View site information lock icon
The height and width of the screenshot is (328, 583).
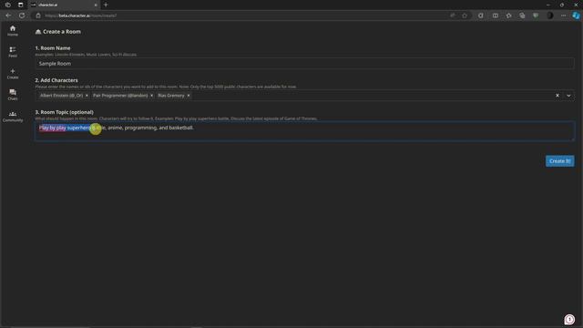pos(38,15)
